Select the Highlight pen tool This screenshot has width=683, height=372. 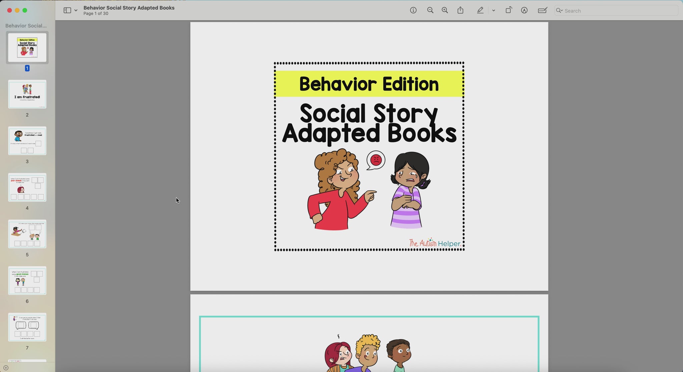480,10
